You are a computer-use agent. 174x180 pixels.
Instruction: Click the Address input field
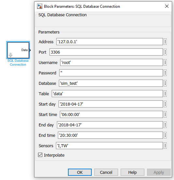pos(110,42)
